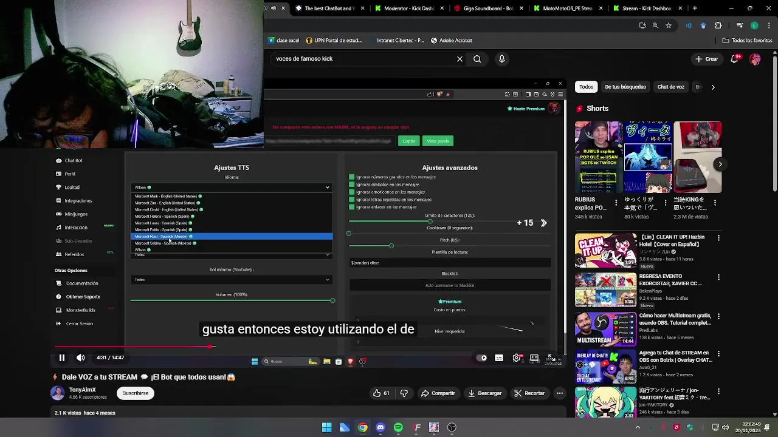778x437 pixels.
Task: Download the video with Descargar
Action: point(484,393)
